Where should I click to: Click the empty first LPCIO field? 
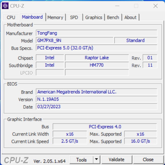click(x=50, y=73)
